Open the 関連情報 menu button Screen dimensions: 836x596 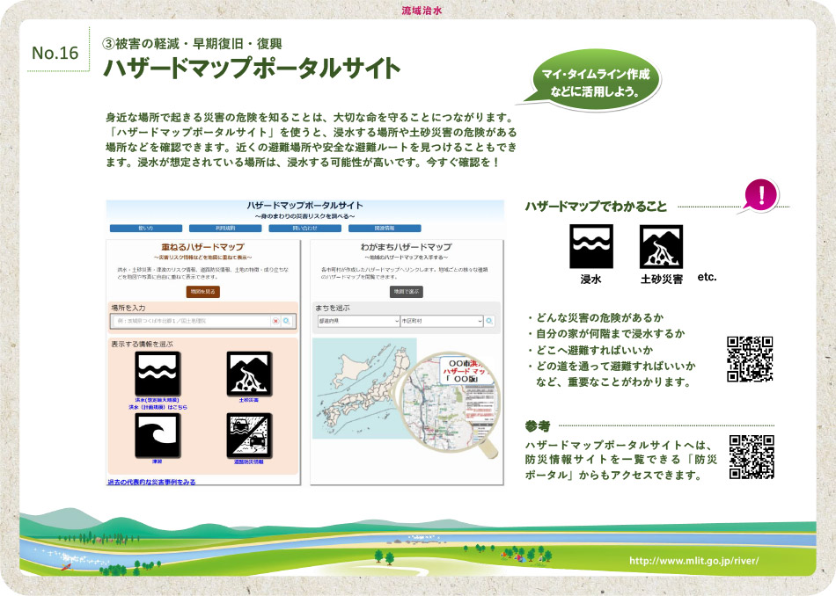[x=385, y=228]
